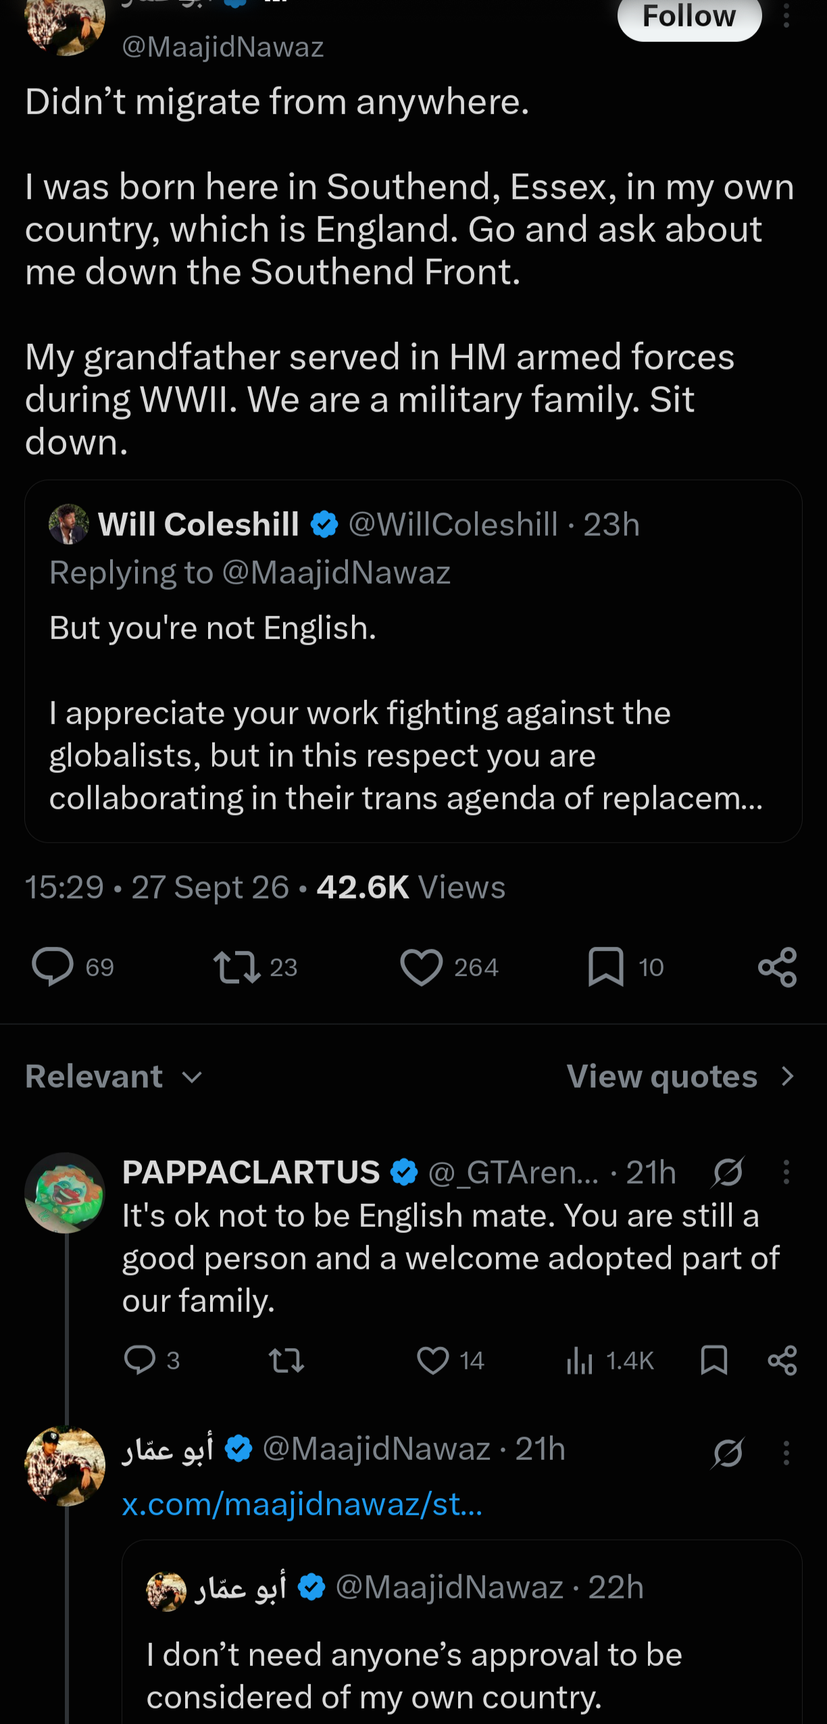Open the PAPPACLARTUS profile avatar
The image size is (827, 1724).
tap(65, 1193)
